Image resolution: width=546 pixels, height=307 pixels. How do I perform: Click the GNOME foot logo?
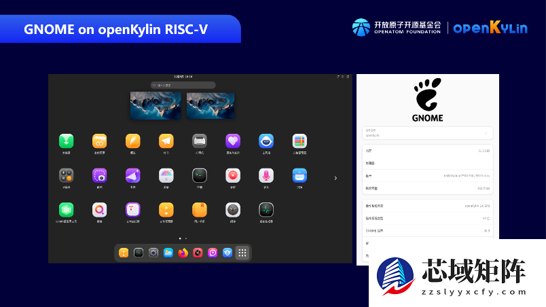pos(428,100)
